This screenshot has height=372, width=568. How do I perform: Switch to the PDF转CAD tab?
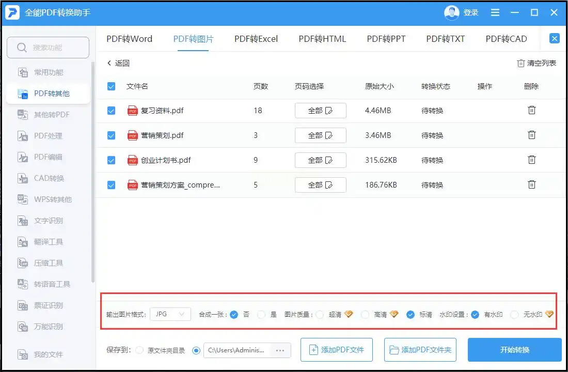[x=506, y=39]
